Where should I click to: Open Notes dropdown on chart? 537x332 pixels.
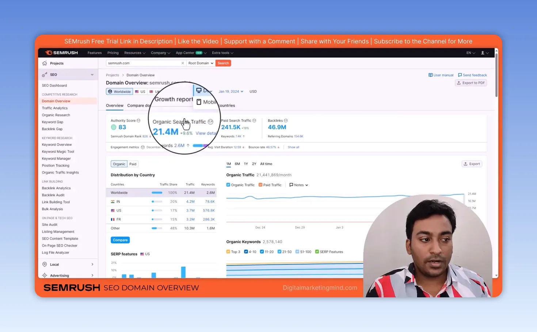(x=299, y=185)
